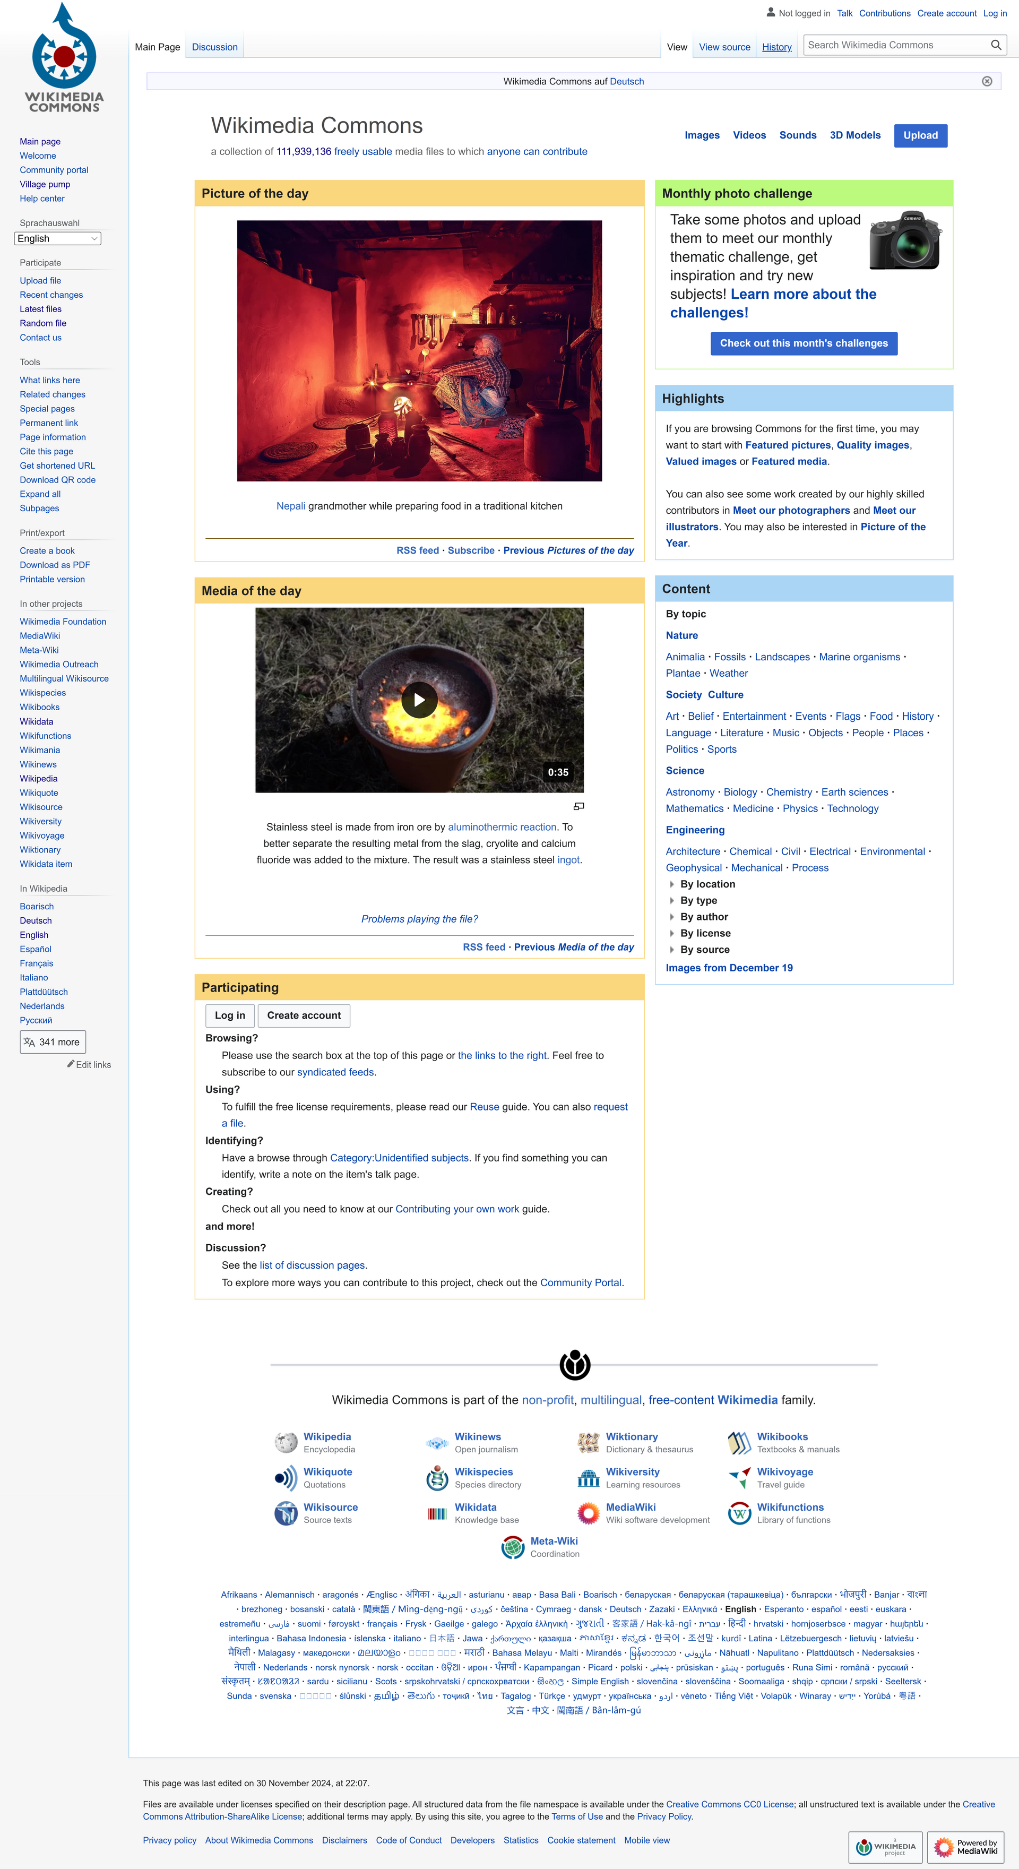Open the Community Portal link
The image size is (1019, 1869).
(x=581, y=1283)
